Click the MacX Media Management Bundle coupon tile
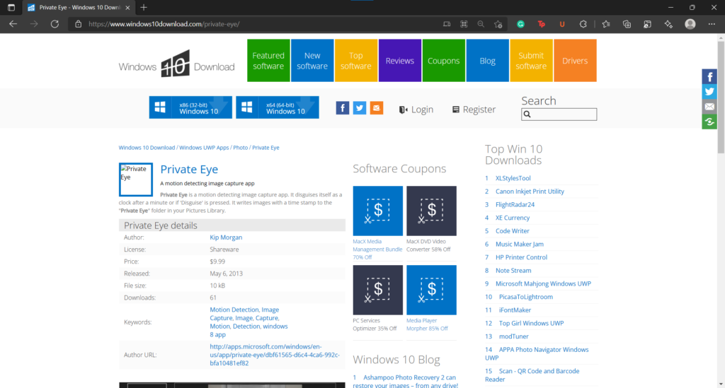Screen dimensions: 725x388 (x=378, y=211)
